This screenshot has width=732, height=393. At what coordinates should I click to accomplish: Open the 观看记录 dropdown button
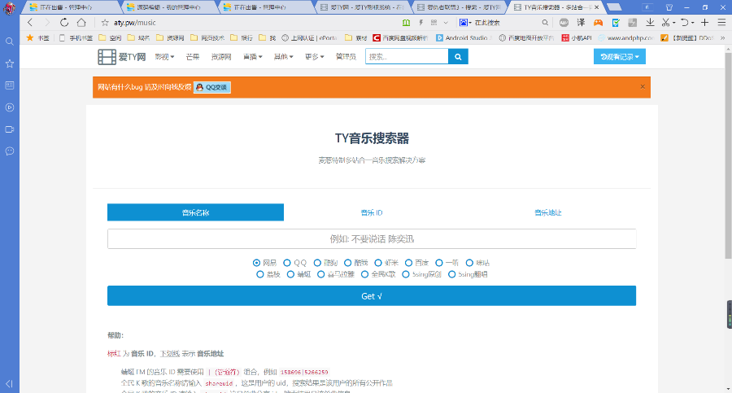(620, 56)
